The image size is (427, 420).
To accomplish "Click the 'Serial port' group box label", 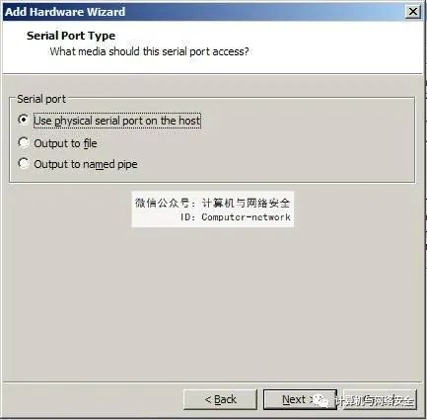I will (x=41, y=99).
